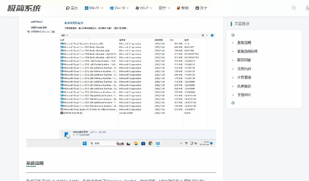This screenshot has height=181, width=309.
Task: Expand the 组织 organize dropdown in programs window
Action: coord(65,35)
